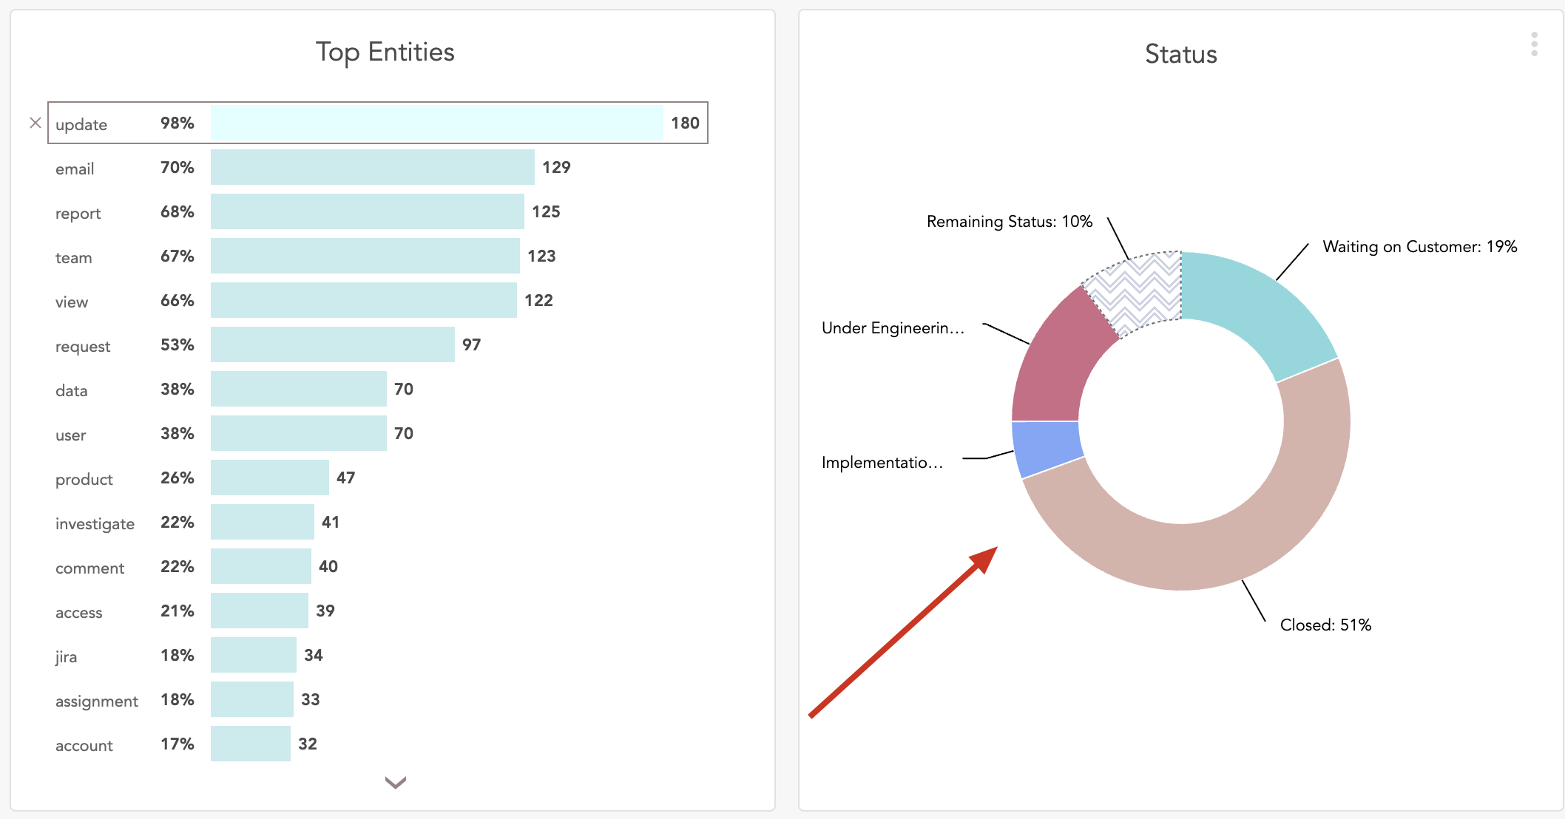Select the Waiting on Customer donut slice

(1257, 307)
